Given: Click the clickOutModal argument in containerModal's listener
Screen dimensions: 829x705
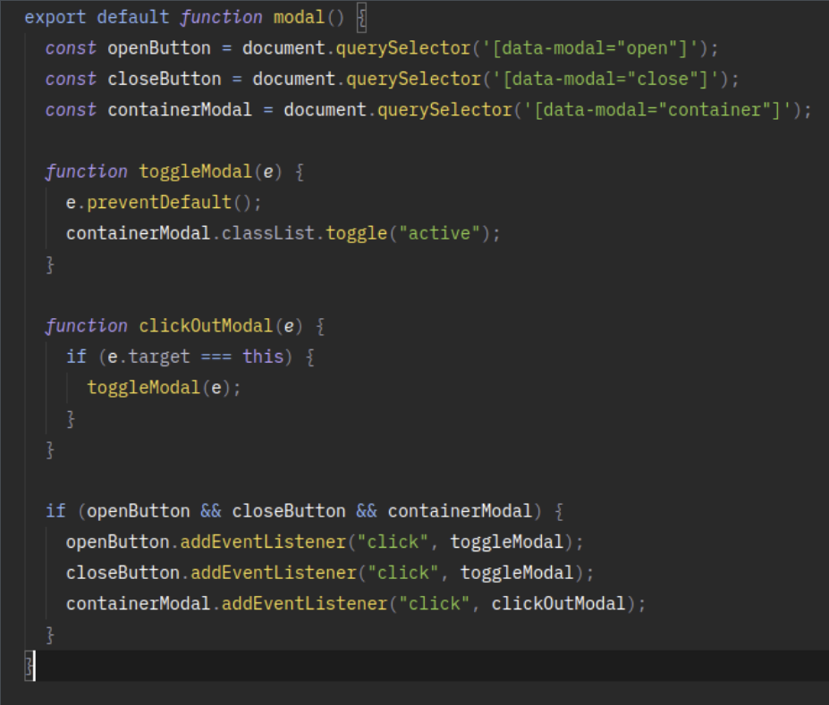Looking at the screenshot, I should pos(558,603).
